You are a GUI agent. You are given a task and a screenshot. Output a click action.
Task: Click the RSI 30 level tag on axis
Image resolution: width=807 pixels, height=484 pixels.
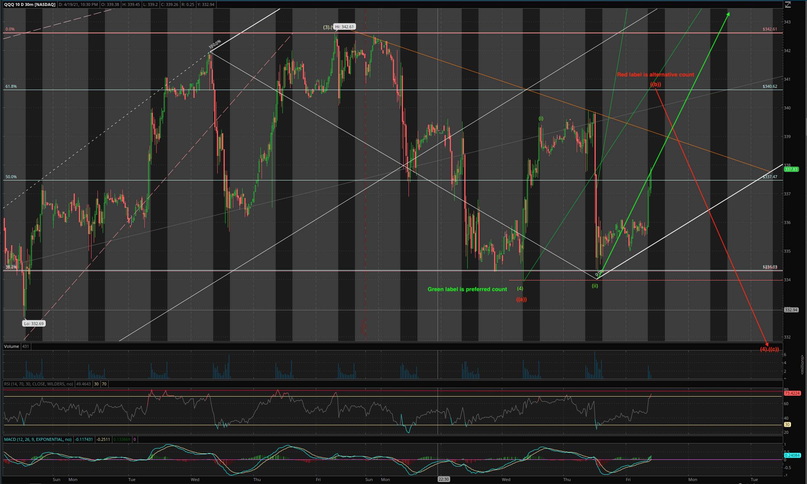pyautogui.click(x=787, y=424)
